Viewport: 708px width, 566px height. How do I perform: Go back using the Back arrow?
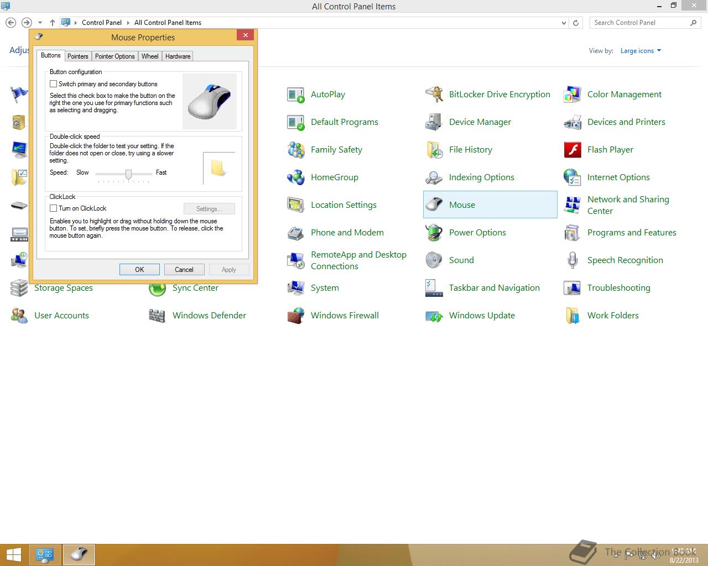tap(11, 23)
